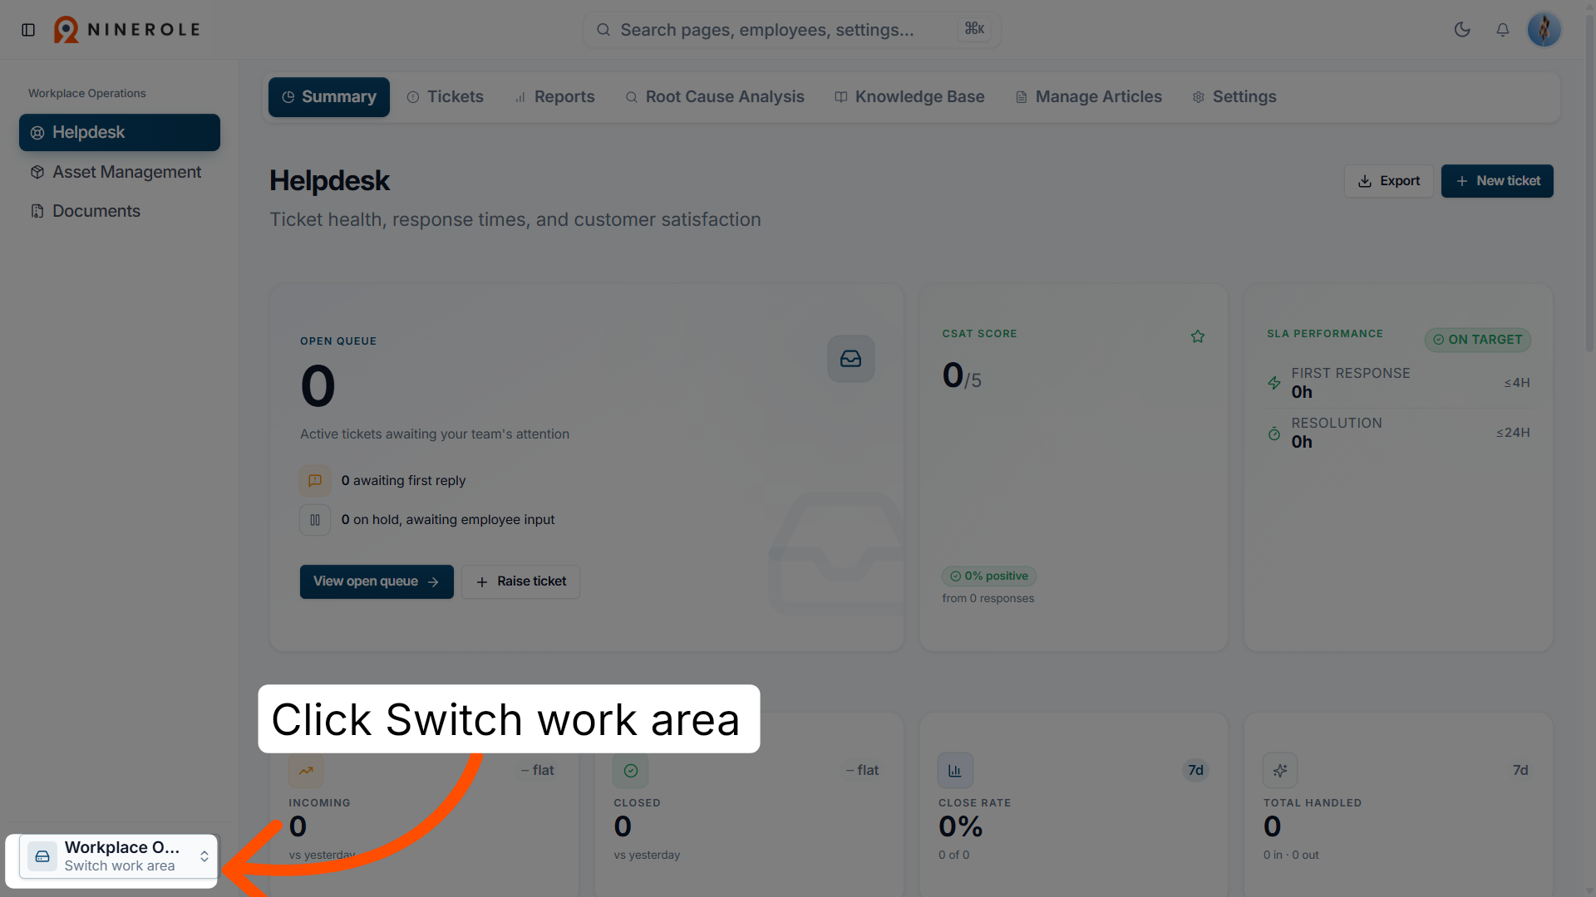Click the open queue inbox icon
This screenshot has height=897, width=1596.
tap(850, 359)
